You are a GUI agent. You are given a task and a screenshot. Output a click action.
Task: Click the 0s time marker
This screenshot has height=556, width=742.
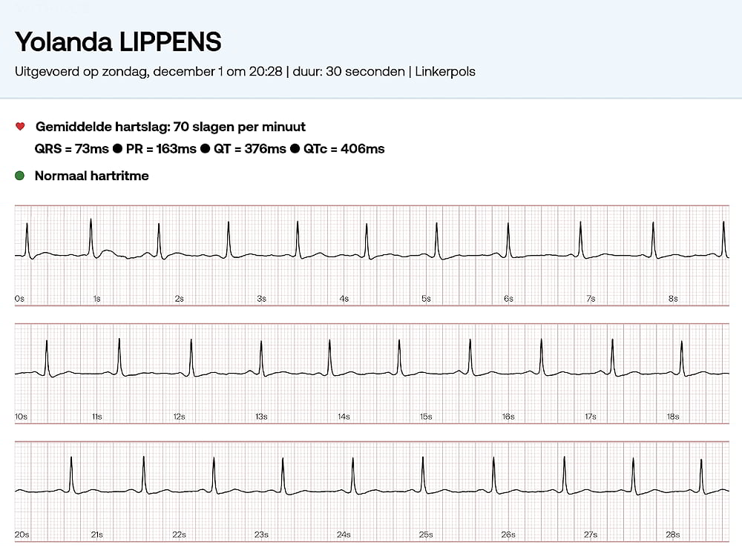tap(19, 299)
